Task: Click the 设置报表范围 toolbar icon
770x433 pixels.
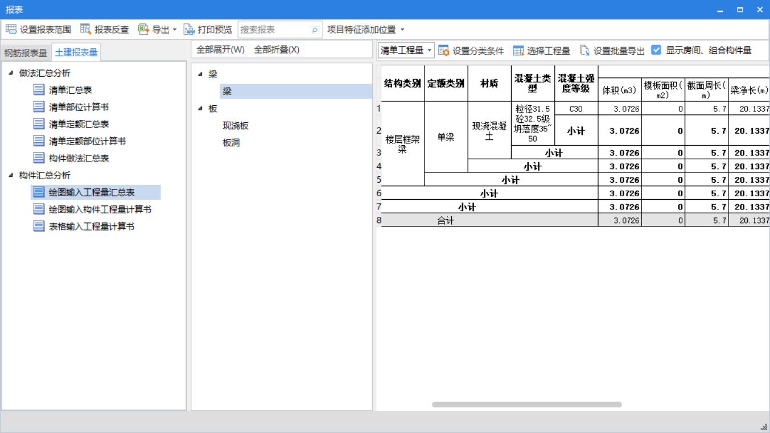Action: coord(11,29)
